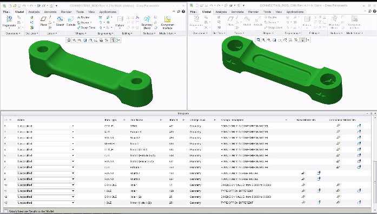The image size is (377, 214).
Task: Switch to Analysis tab in left window
Action: [34, 12]
